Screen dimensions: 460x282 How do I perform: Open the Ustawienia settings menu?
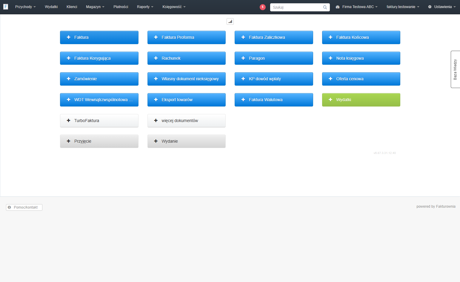pos(442,7)
